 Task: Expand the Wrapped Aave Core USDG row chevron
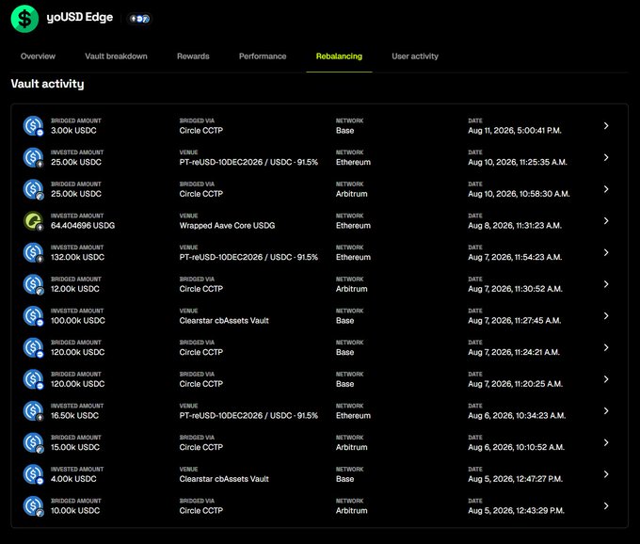point(606,221)
